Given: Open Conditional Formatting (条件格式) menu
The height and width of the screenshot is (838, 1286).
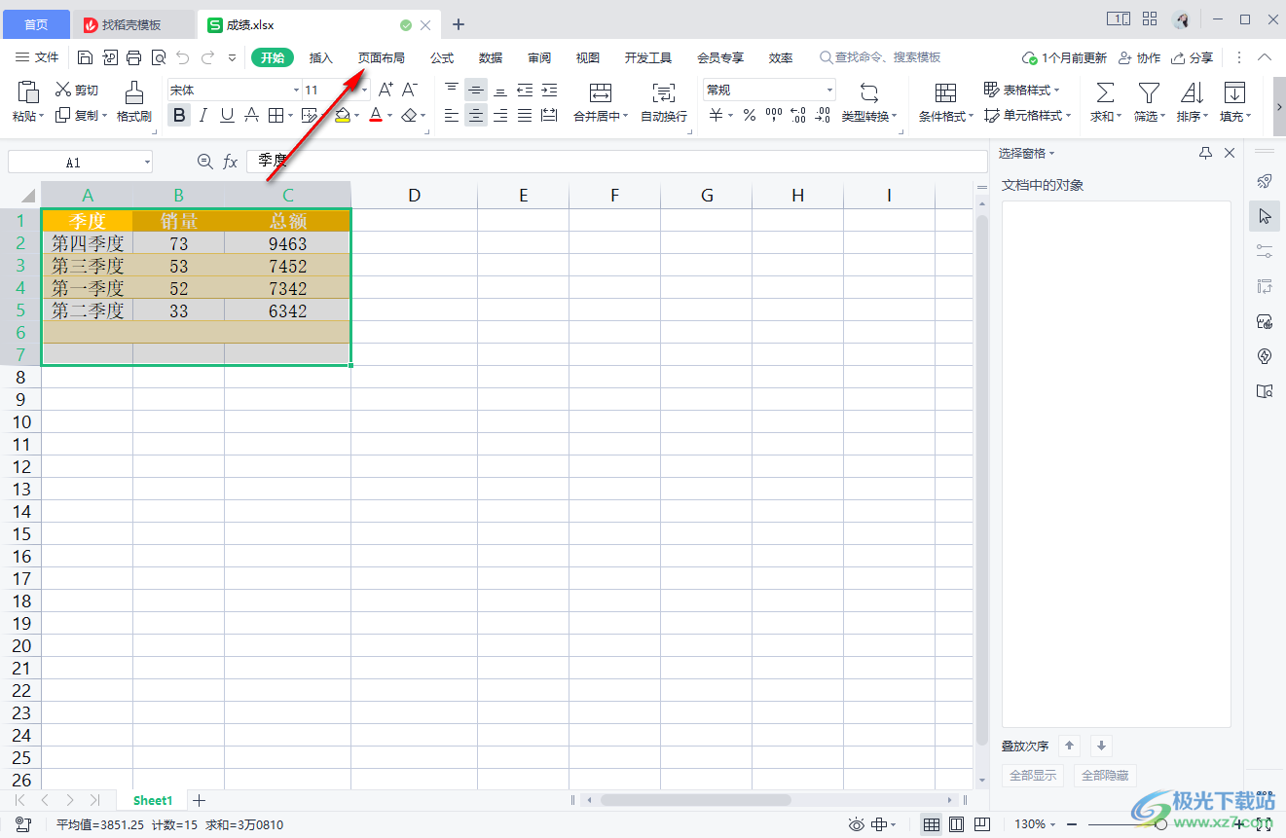Looking at the screenshot, I should [945, 116].
